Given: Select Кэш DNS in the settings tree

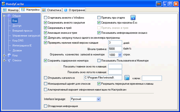Looking at the screenshot, I should click(18, 41).
